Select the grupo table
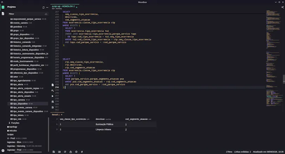 16,30
